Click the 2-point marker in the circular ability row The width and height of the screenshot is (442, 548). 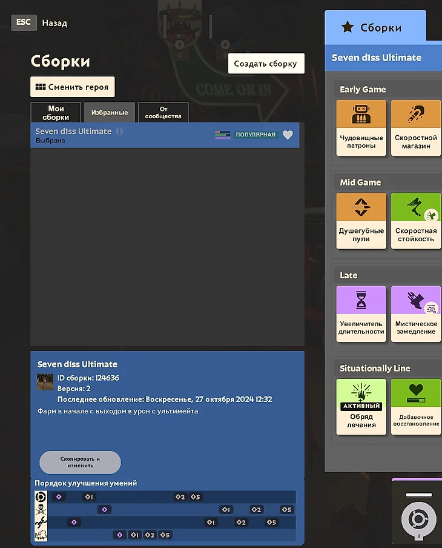pyautogui.click(x=180, y=496)
